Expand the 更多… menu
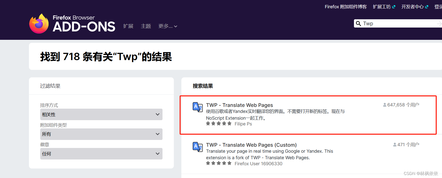 [168, 26]
